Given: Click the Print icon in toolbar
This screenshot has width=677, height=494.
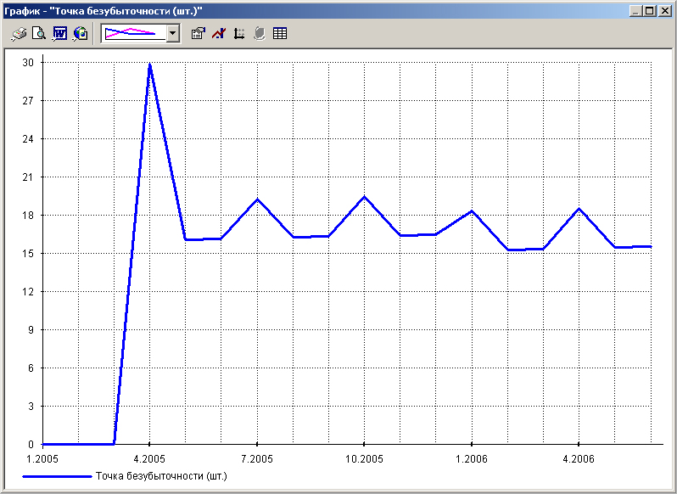Looking at the screenshot, I should pos(19,34).
